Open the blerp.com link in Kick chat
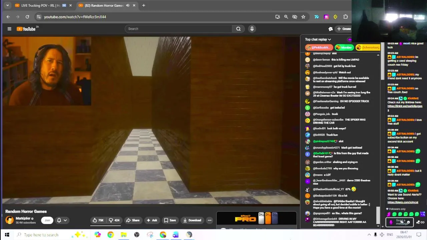This screenshot has height=240, width=427. (x=403, y=202)
